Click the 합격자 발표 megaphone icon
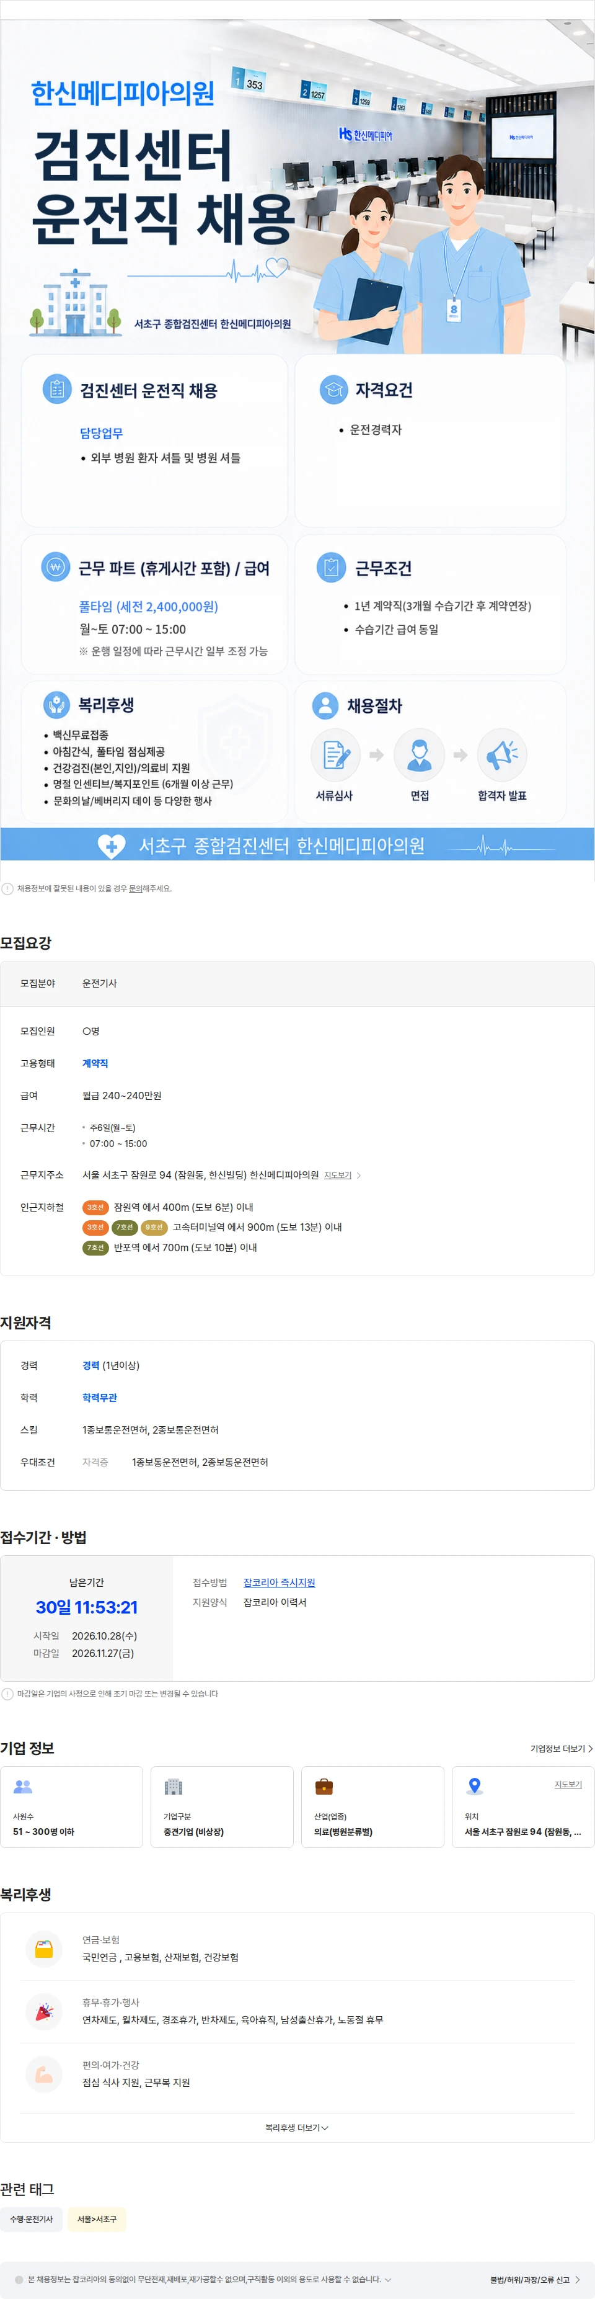 coord(502,755)
